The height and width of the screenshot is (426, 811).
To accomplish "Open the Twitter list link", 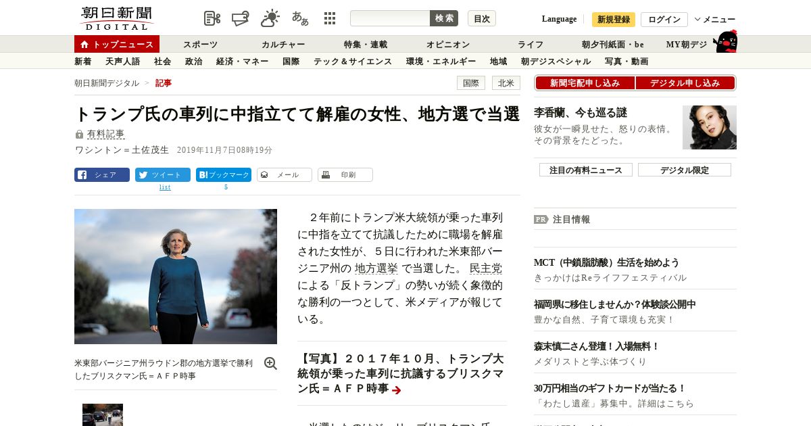I will [165, 187].
